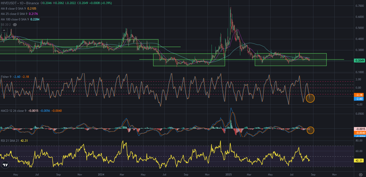Click the TradingView logo icon
Viewport: 366px width, 177px height.
[5, 165]
